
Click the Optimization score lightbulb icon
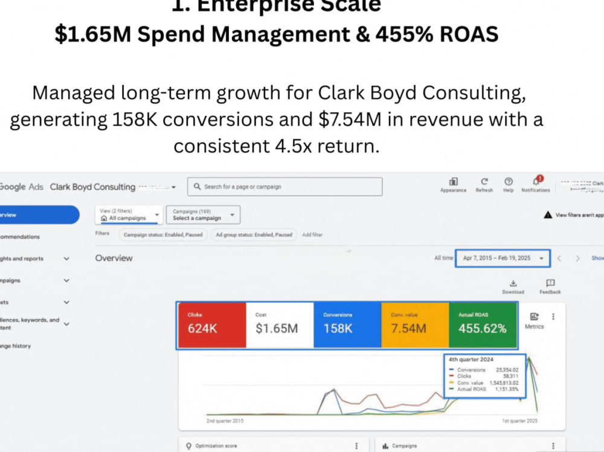(188, 446)
